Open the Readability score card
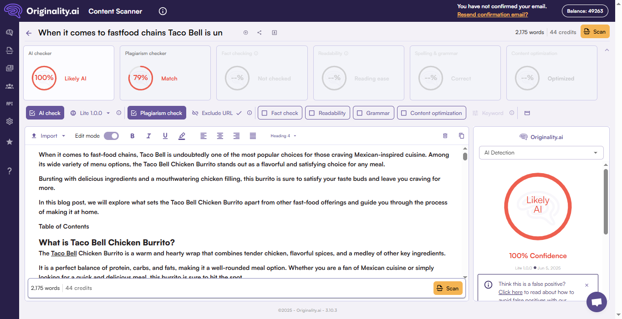The height and width of the screenshot is (319, 622). point(359,73)
